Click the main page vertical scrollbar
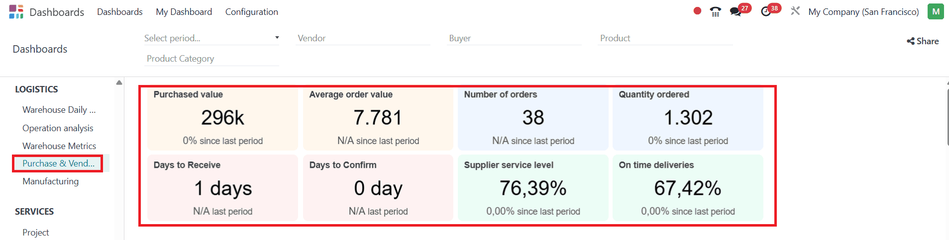Viewport: 949px width, 240px height. click(x=948, y=117)
